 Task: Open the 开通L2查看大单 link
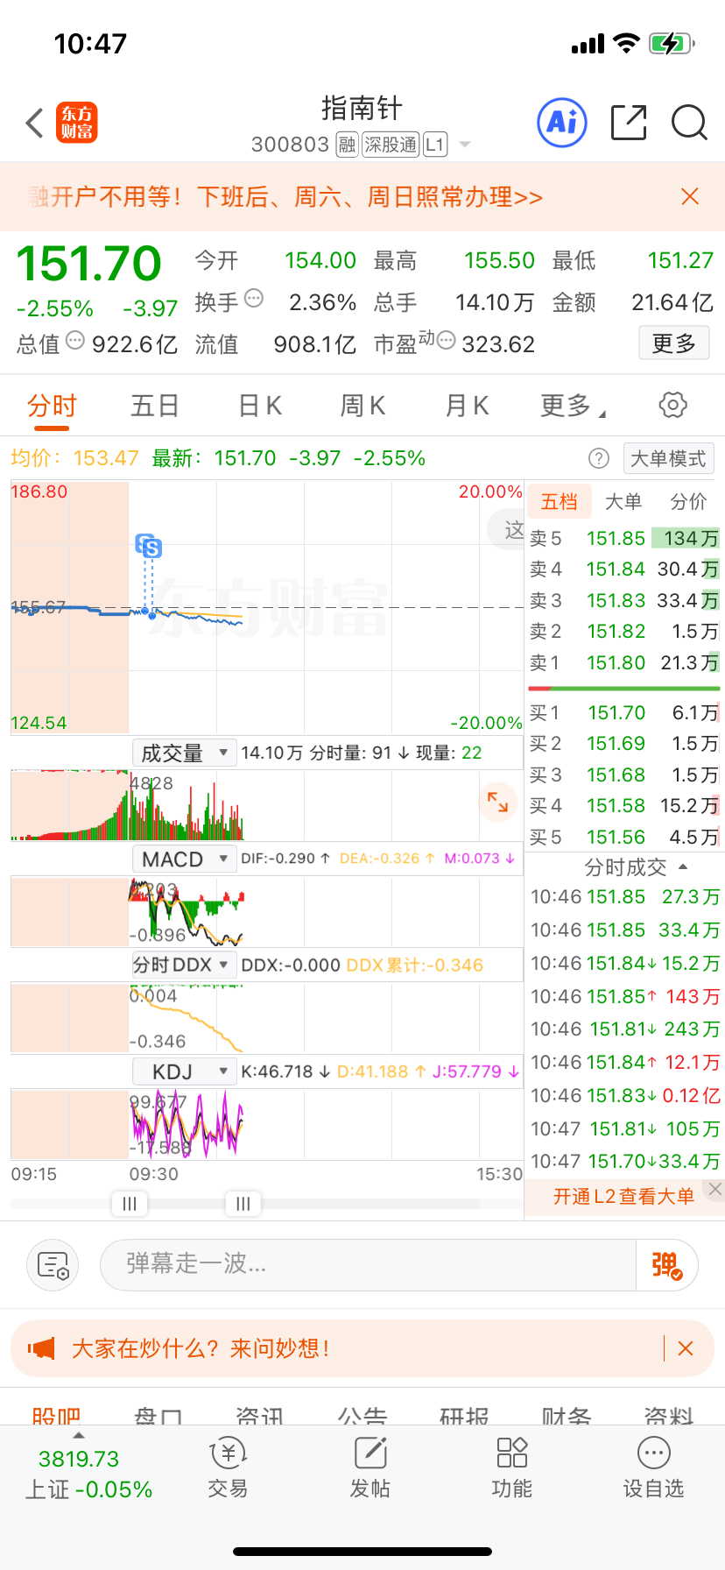pos(623,1197)
